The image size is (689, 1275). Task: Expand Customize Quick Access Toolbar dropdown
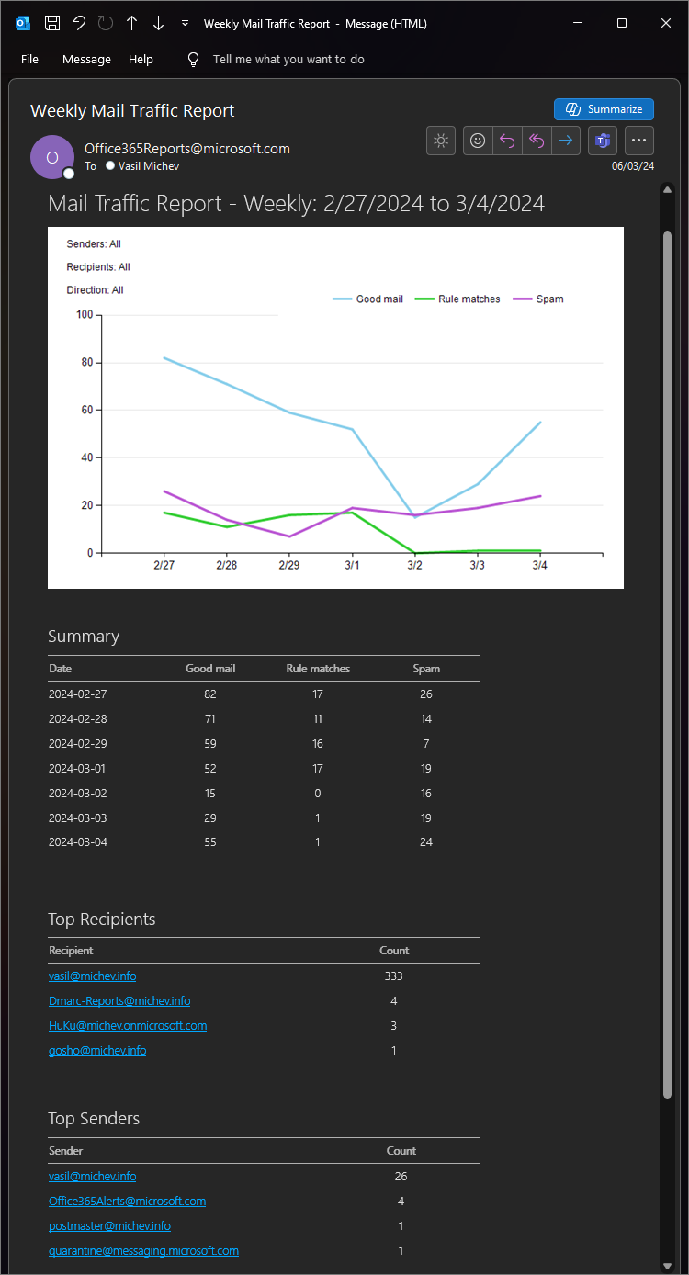[x=186, y=24]
